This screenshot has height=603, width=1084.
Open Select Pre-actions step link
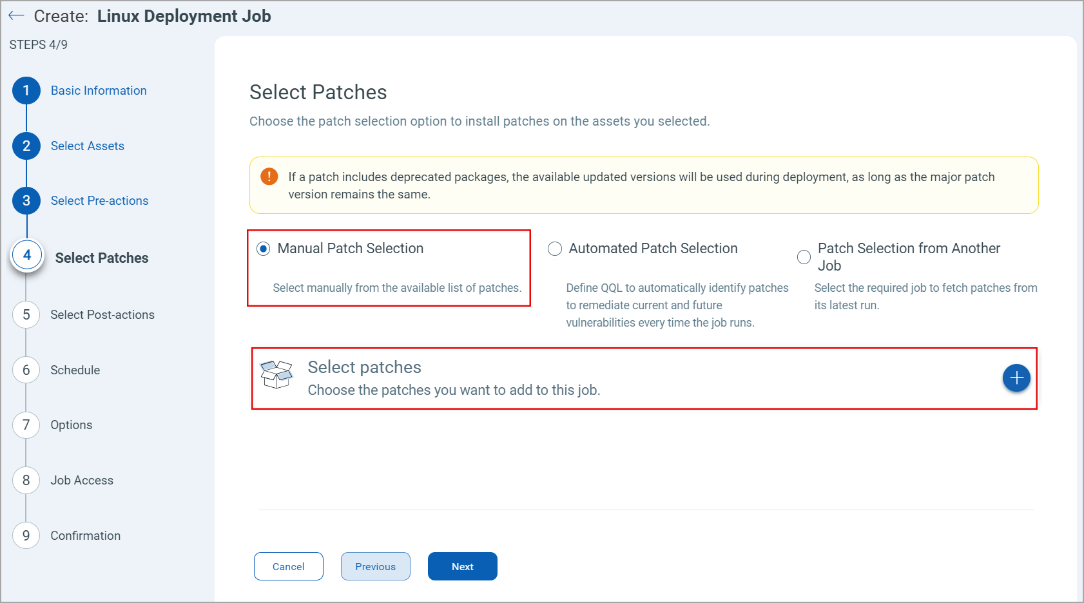click(99, 201)
